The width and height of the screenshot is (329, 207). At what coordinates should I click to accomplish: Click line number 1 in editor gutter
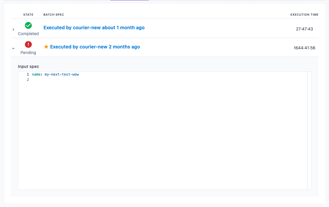point(28,74)
